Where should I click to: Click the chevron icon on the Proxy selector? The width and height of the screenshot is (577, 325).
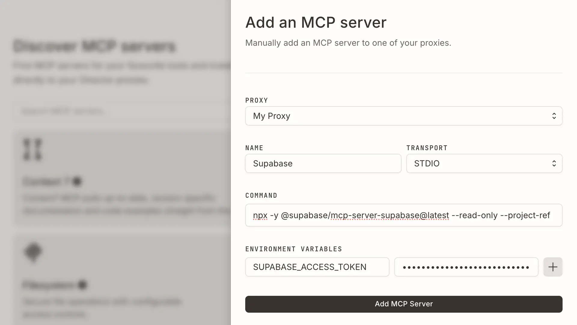554,116
